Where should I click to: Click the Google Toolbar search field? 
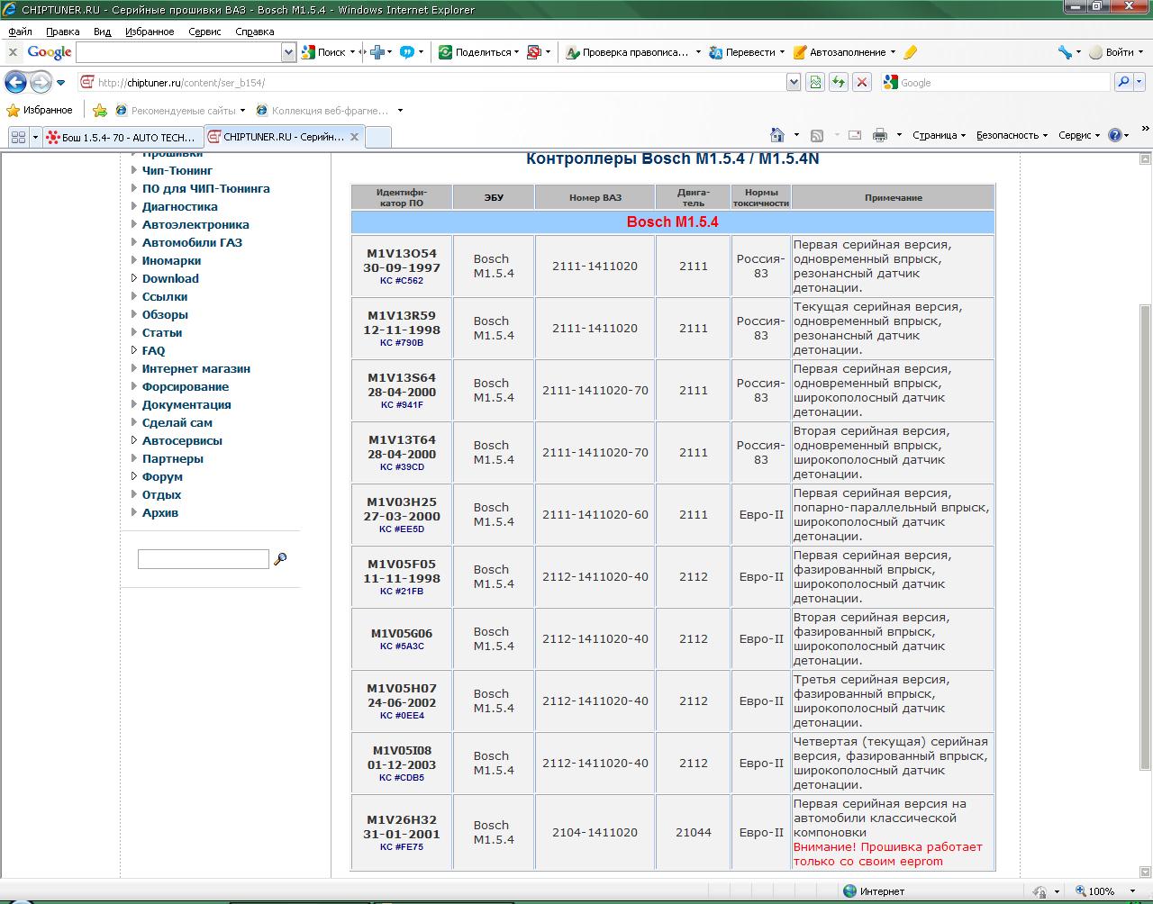tap(178, 52)
